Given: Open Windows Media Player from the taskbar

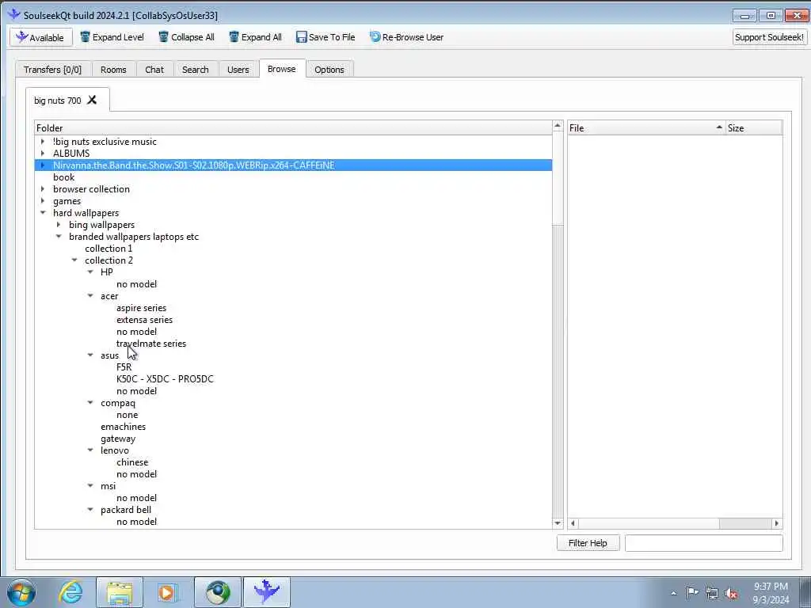Looking at the screenshot, I should pyautogui.click(x=166, y=592).
